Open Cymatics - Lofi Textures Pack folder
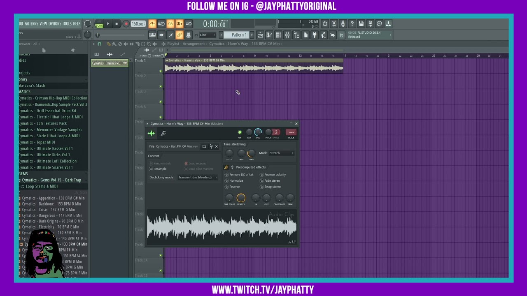The height and width of the screenshot is (296, 527). [43, 123]
